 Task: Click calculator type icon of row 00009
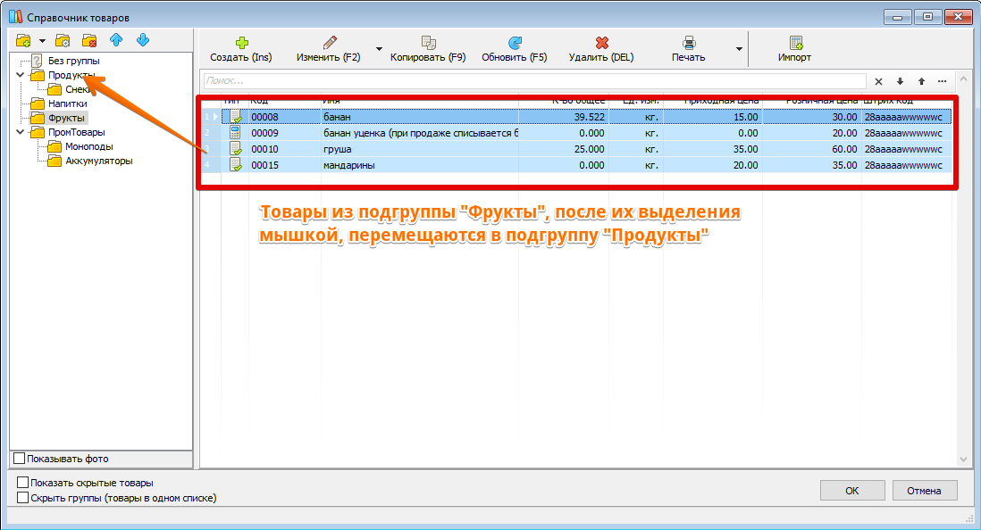pos(235,132)
